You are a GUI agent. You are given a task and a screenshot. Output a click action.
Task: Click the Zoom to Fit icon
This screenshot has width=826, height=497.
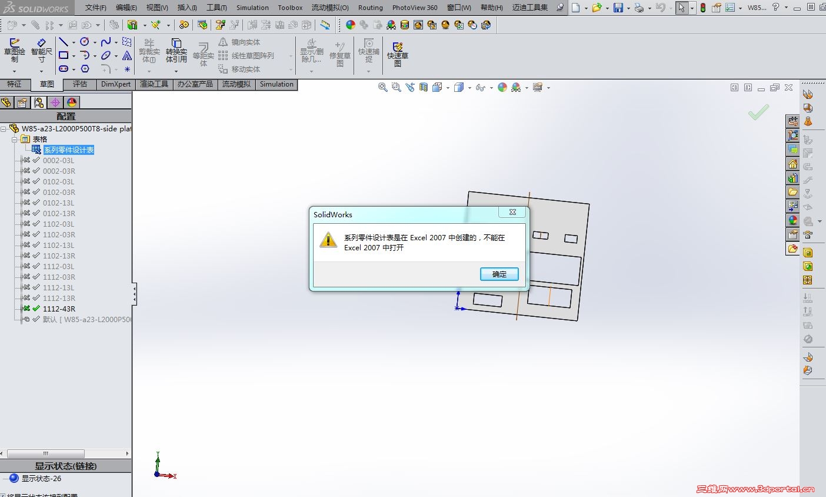[x=382, y=87]
